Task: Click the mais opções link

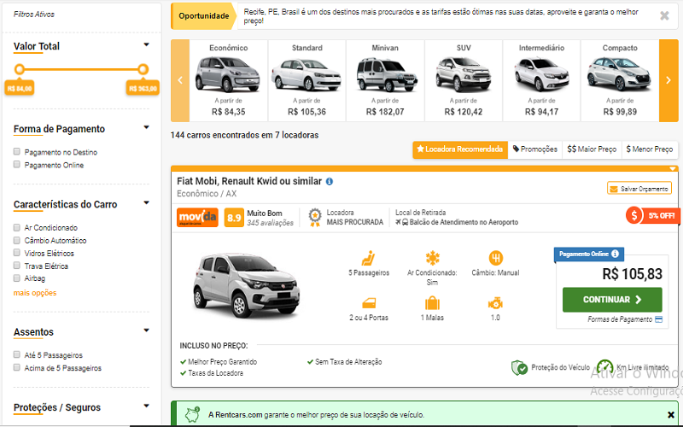Action: (35, 293)
